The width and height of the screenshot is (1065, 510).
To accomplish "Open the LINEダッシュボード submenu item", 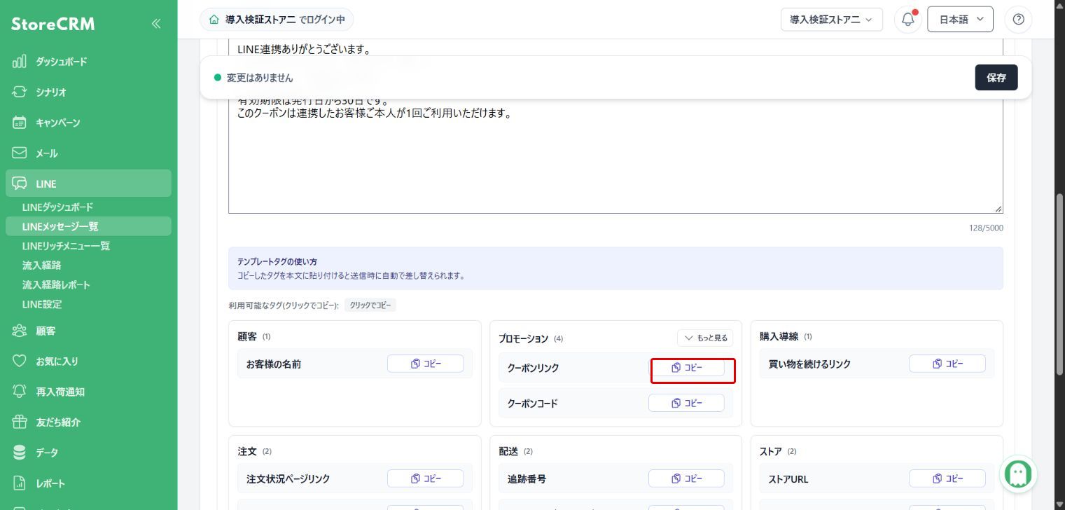I will 57,207.
